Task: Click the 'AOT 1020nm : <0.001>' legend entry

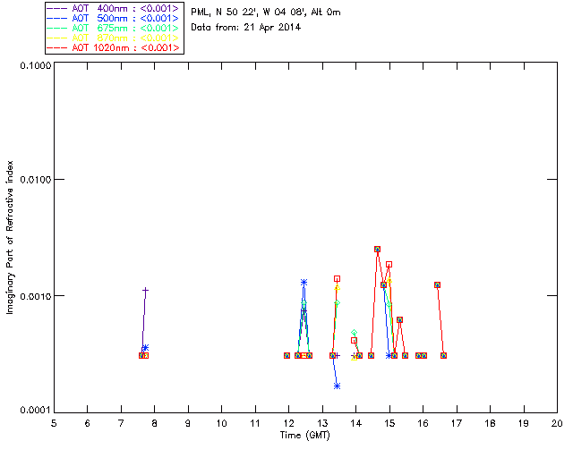Action: coord(113,47)
